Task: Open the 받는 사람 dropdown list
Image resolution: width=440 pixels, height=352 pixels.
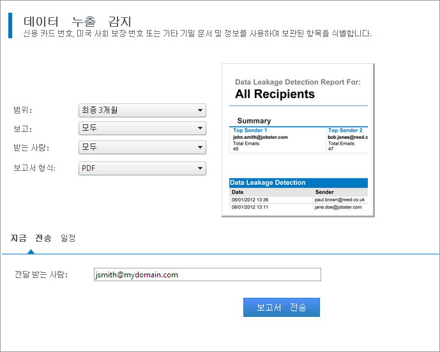Action: pyautogui.click(x=141, y=148)
